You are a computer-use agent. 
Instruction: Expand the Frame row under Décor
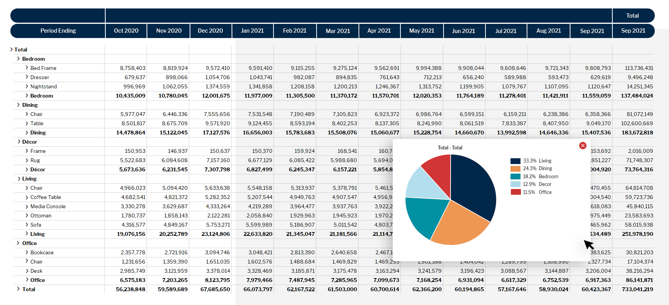click(x=27, y=151)
